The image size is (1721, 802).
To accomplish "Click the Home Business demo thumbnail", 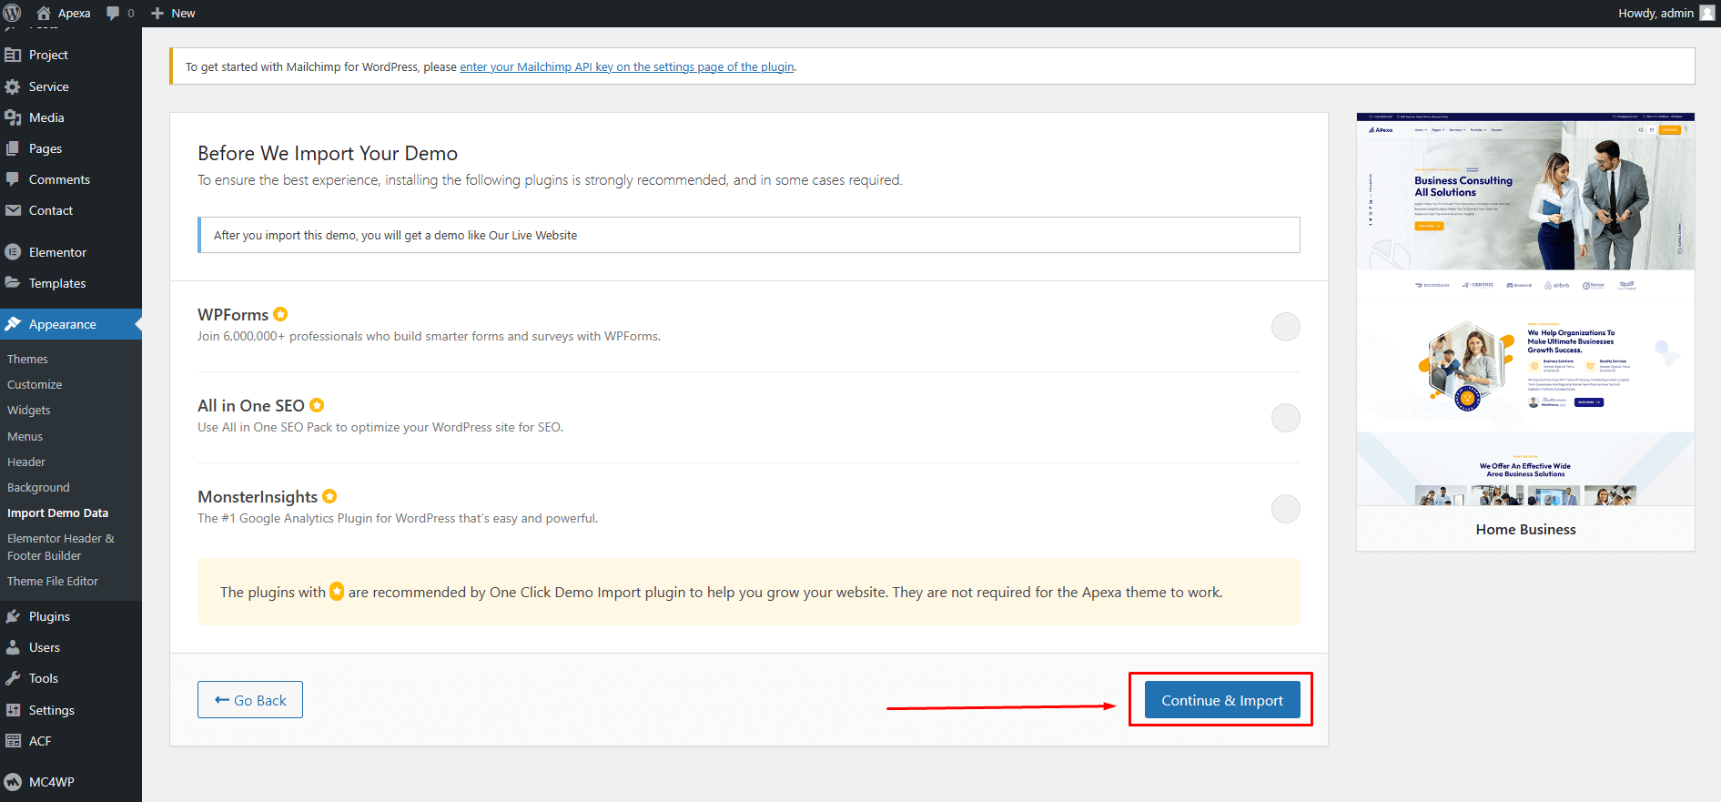I will click(x=1525, y=310).
